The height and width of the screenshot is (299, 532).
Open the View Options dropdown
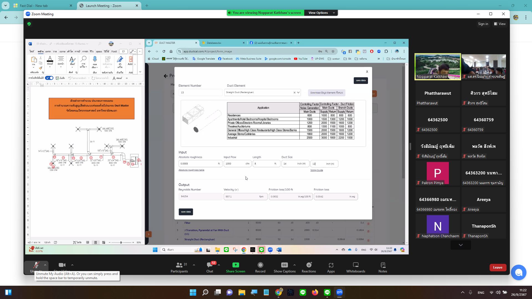[x=321, y=13]
